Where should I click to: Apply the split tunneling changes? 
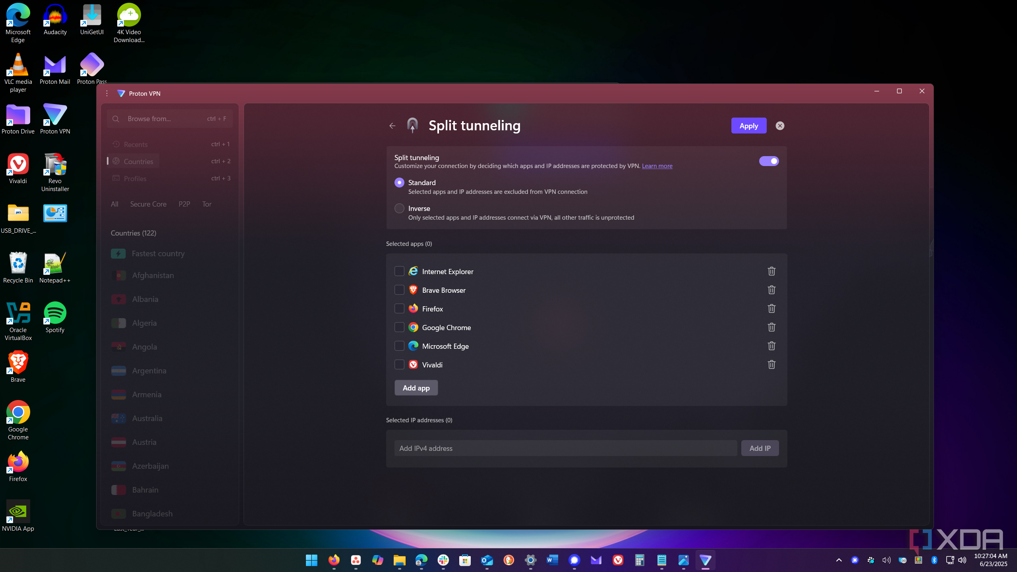click(x=748, y=126)
